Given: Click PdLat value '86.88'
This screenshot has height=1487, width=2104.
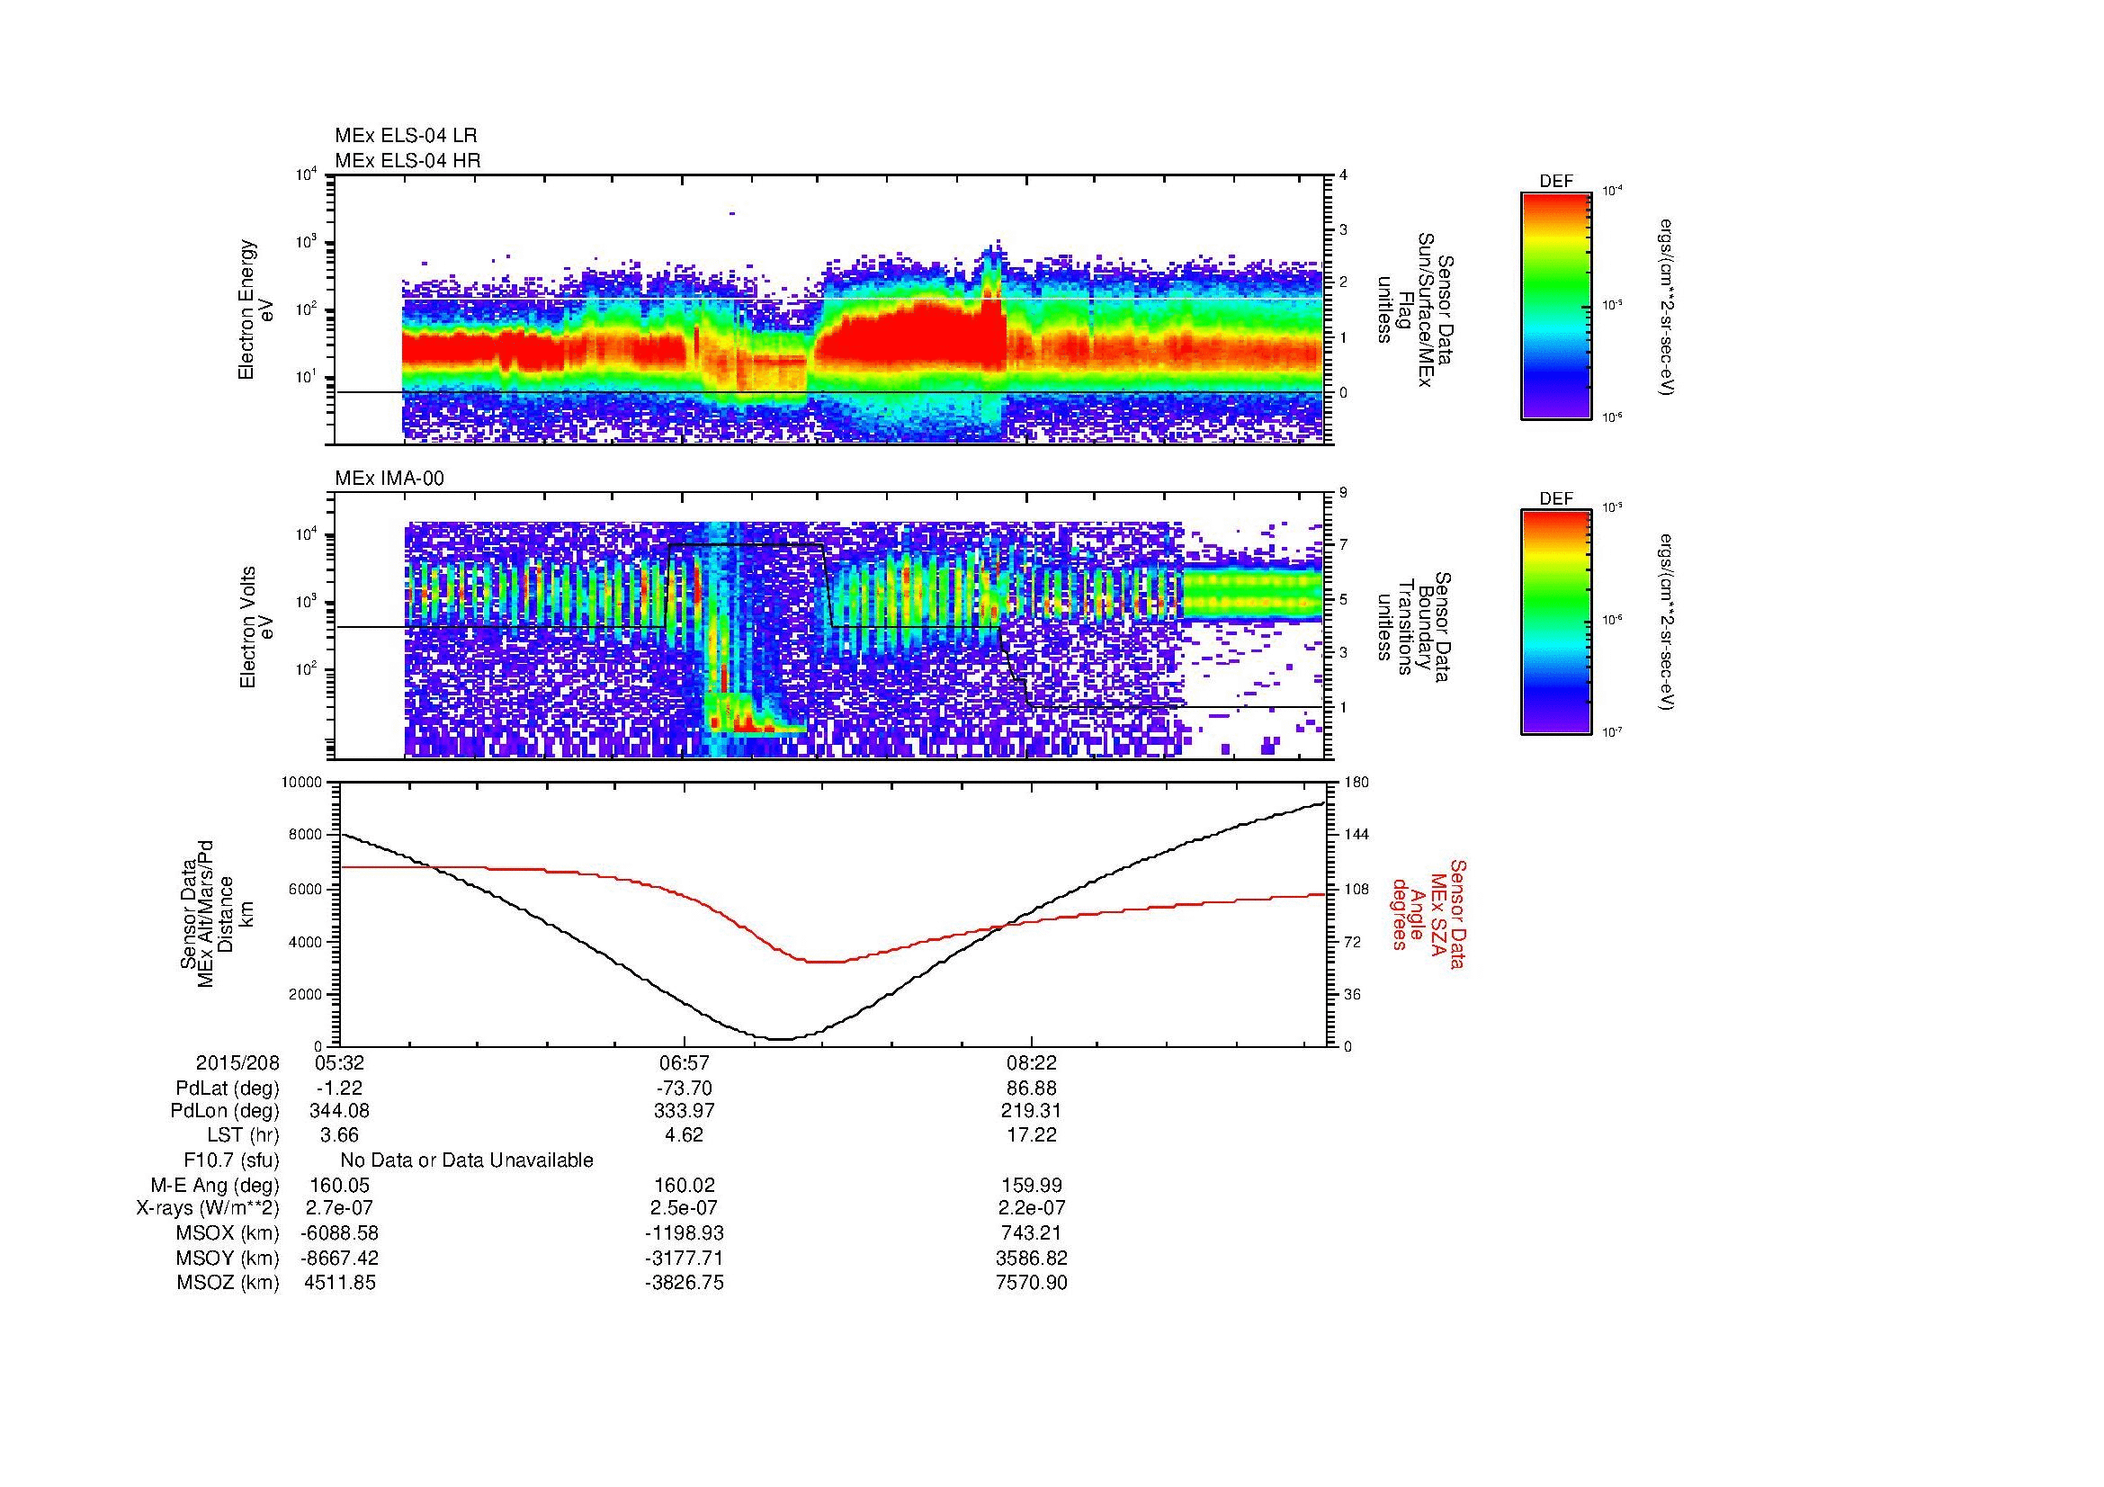Looking at the screenshot, I should tap(1032, 1088).
